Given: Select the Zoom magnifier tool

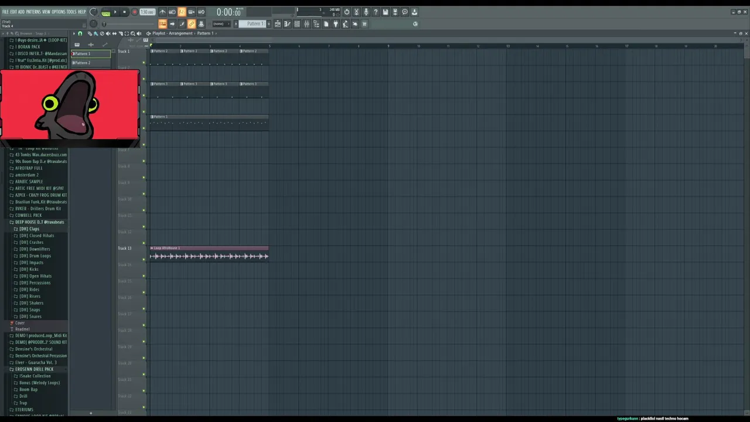Looking at the screenshot, I should [132, 33].
